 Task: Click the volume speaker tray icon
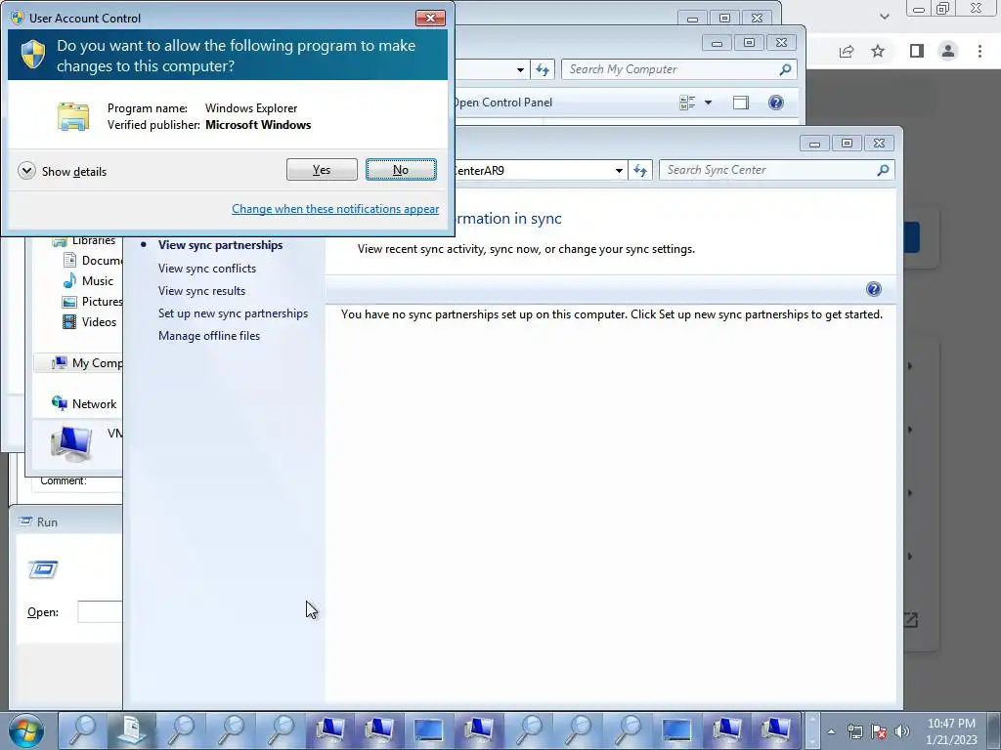(901, 731)
